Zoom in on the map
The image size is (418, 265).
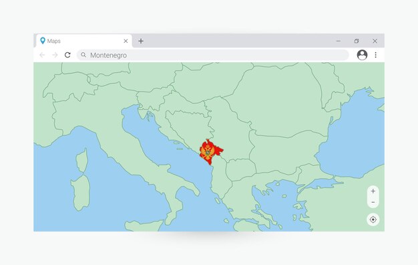click(373, 191)
